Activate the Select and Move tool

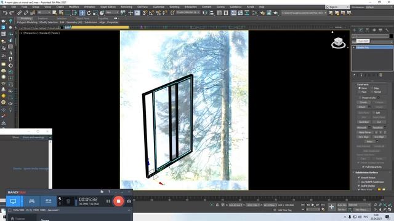point(82,13)
